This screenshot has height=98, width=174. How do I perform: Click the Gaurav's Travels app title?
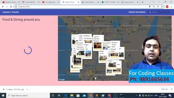click(11, 12)
